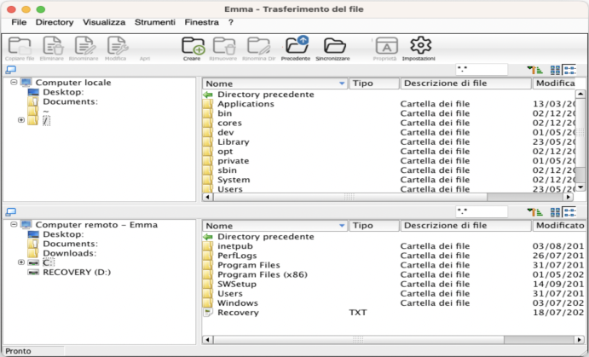The image size is (589, 357).
Task: Click the Creare new folder icon
Action: (193, 46)
